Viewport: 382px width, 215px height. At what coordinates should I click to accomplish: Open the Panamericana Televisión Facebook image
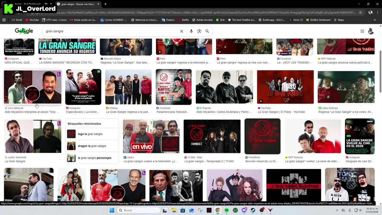(174, 87)
